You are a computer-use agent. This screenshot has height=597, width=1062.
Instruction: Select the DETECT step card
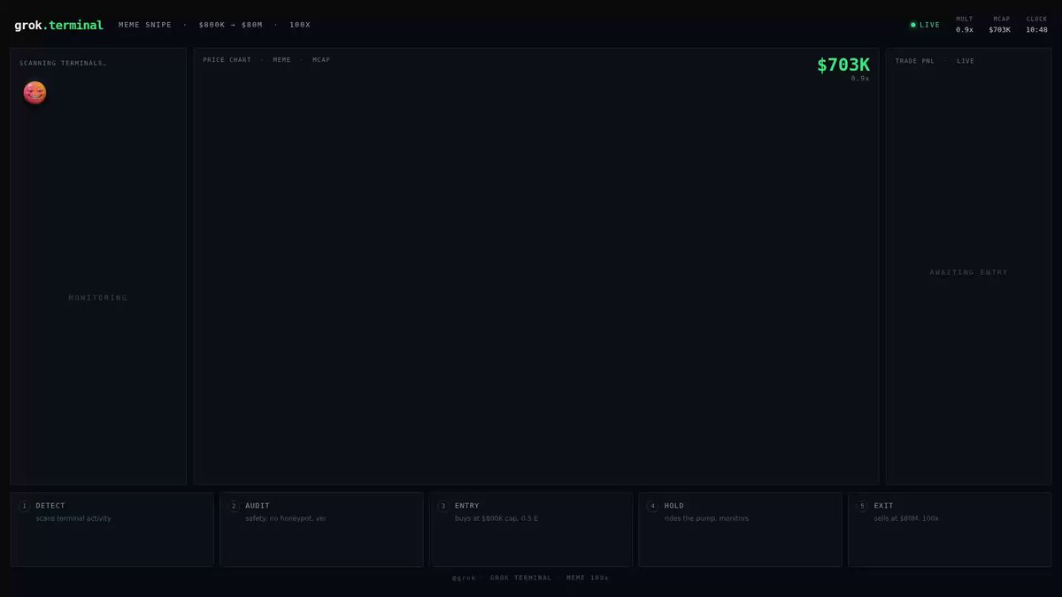click(112, 529)
